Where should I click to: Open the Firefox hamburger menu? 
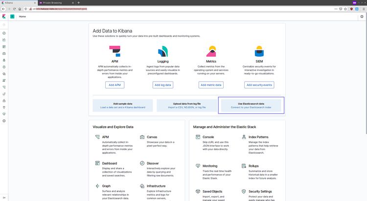click(364, 9)
